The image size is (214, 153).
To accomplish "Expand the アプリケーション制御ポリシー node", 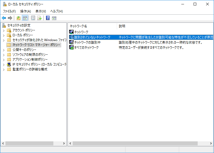I will 4,60.
